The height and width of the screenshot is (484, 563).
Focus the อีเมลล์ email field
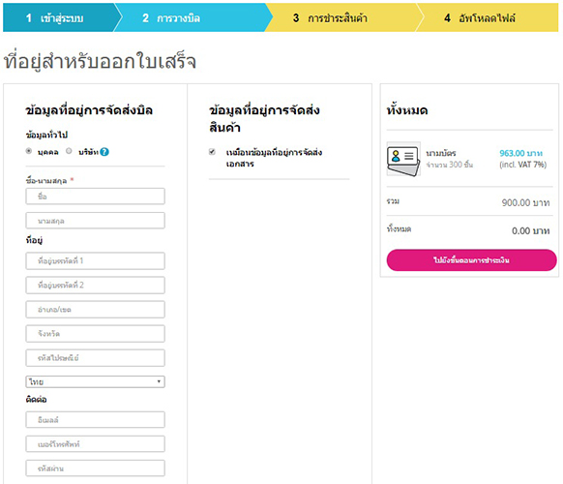pyautogui.click(x=95, y=420)
